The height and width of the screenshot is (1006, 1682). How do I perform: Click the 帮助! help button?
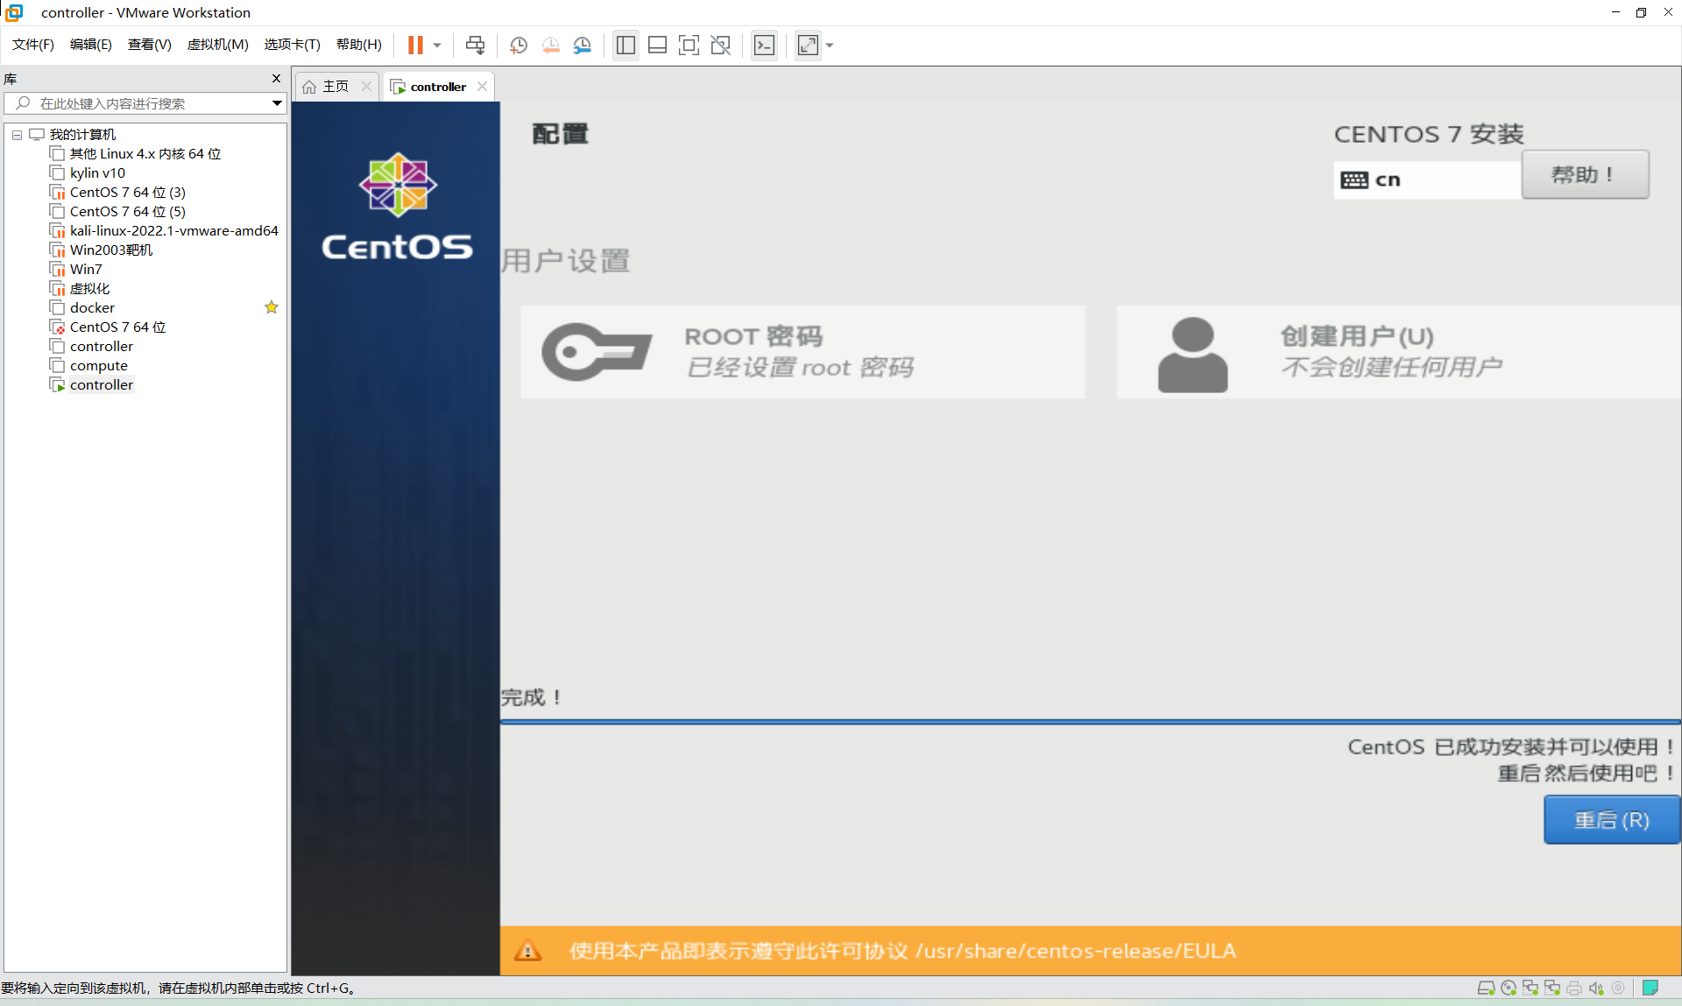[x=1585, y=175]
